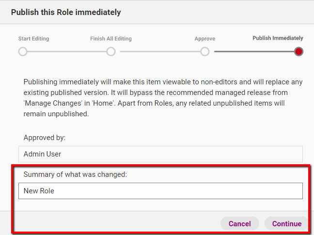Focus the summary field containing New Role
This screenshot has height=235, width=314.
point(160,191)
